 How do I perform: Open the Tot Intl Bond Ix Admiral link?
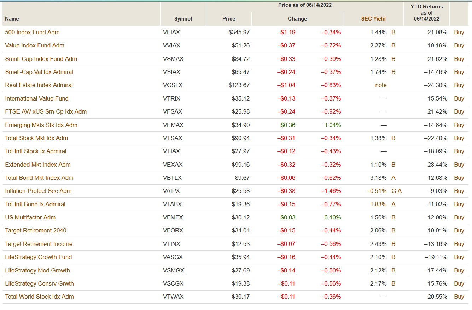(35, 204)
